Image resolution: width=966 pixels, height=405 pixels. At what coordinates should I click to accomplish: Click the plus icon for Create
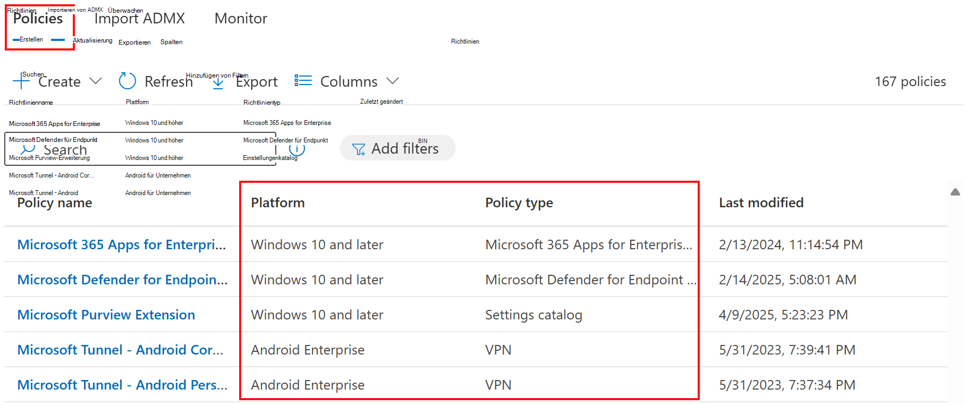[21, 81]
